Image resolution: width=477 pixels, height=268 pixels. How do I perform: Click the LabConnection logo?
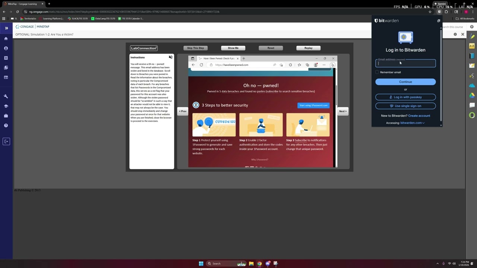[144, 48]
